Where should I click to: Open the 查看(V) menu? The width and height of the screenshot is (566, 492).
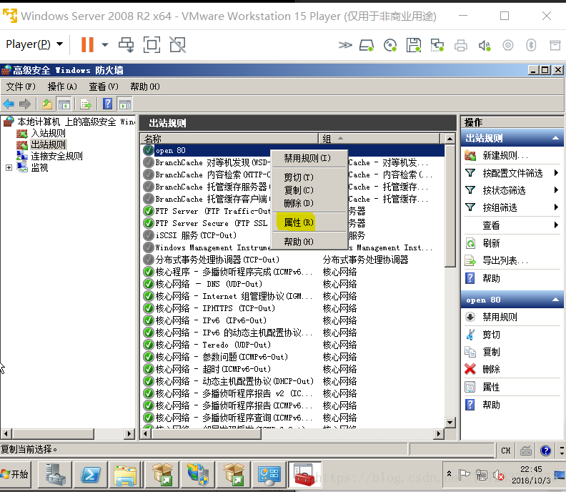[x=104, y=87]
